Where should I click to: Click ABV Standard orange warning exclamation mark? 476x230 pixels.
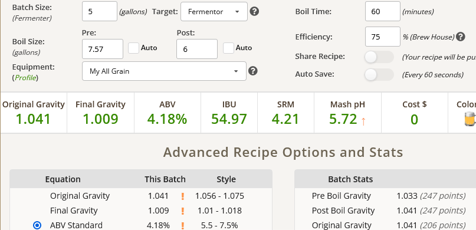183,225
